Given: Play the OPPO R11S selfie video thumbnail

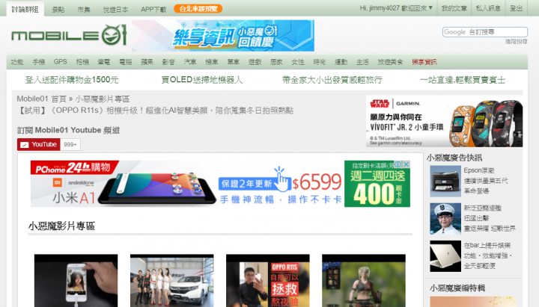Looking at the screenshot, I should (268, 281).
